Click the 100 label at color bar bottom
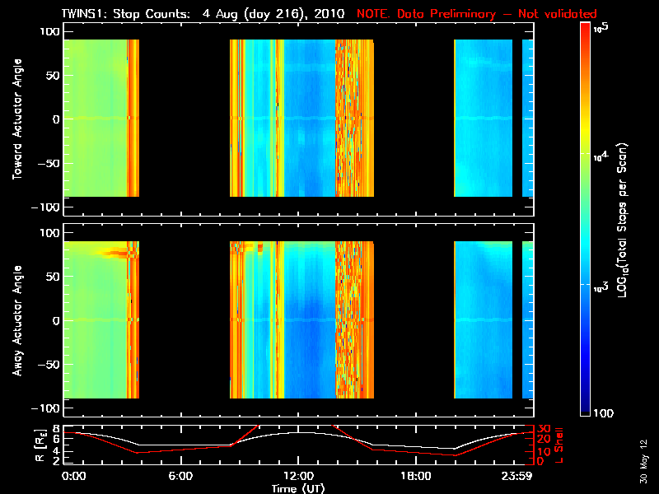Screen dimensions: 659x494 604,412
